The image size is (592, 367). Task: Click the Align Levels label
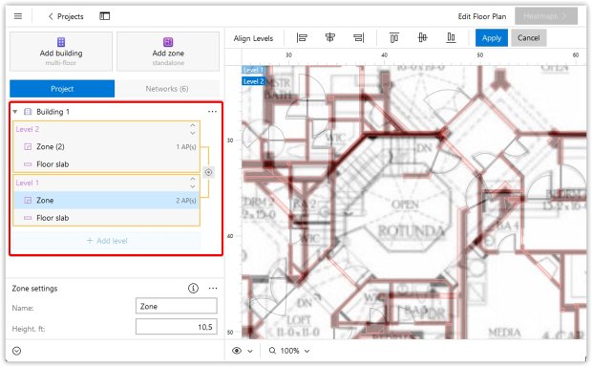(253, 38)
